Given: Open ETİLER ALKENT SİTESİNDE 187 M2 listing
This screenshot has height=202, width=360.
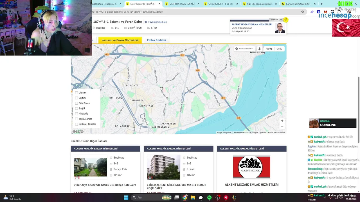Looking at the screenshot, I should (x=176, y=187).
